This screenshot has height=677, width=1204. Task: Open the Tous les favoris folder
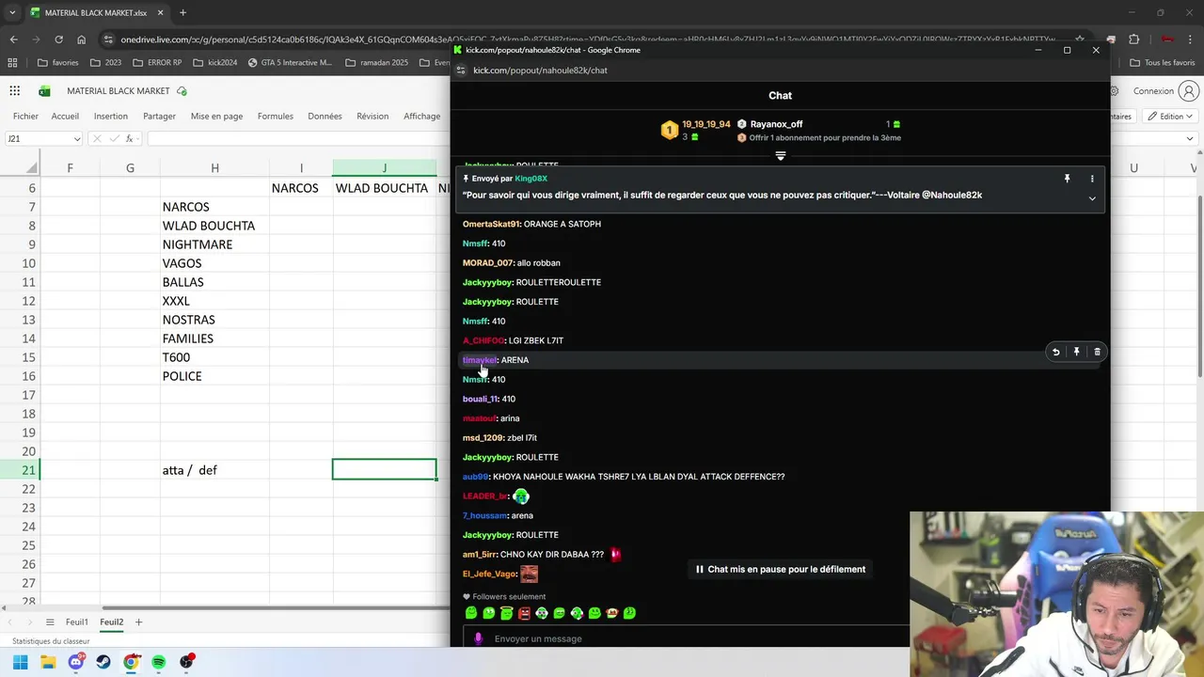1163,63
